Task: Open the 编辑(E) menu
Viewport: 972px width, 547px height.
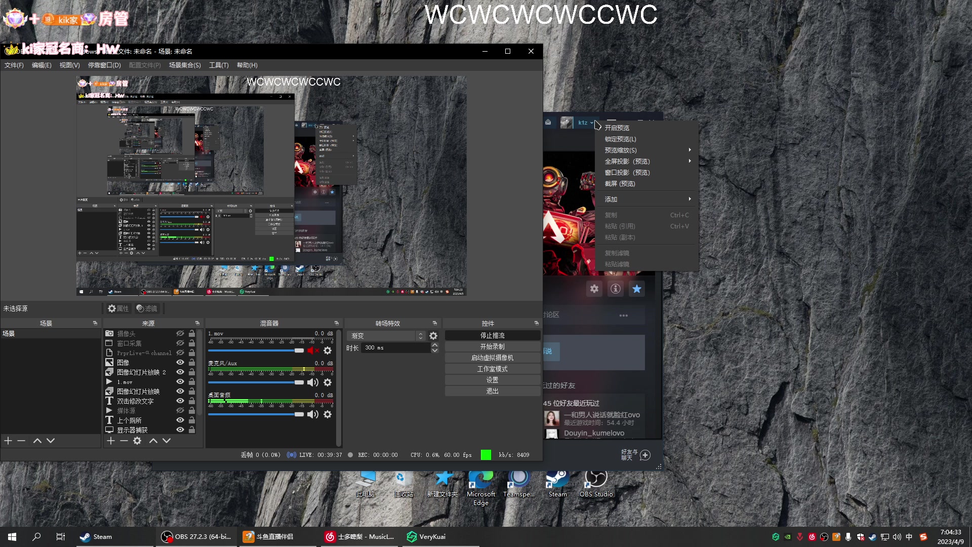Action: point(42,65)
